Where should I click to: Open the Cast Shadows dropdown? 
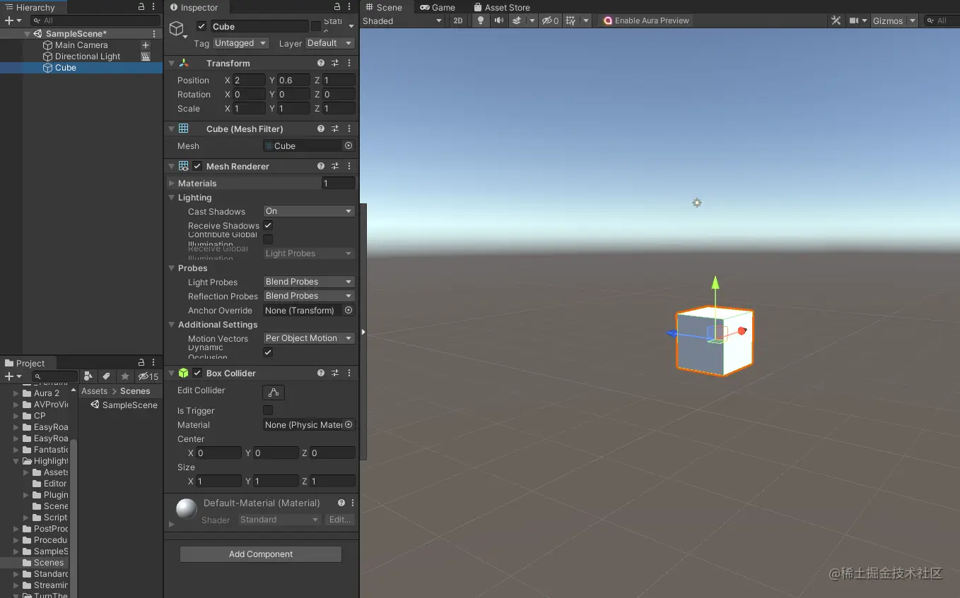coord(308,210)
